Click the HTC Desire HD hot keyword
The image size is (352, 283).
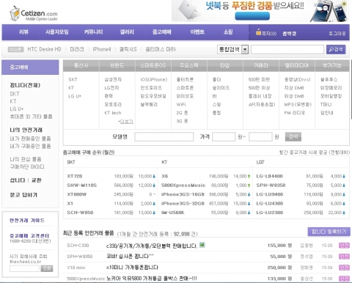click(x=44, y=49)
